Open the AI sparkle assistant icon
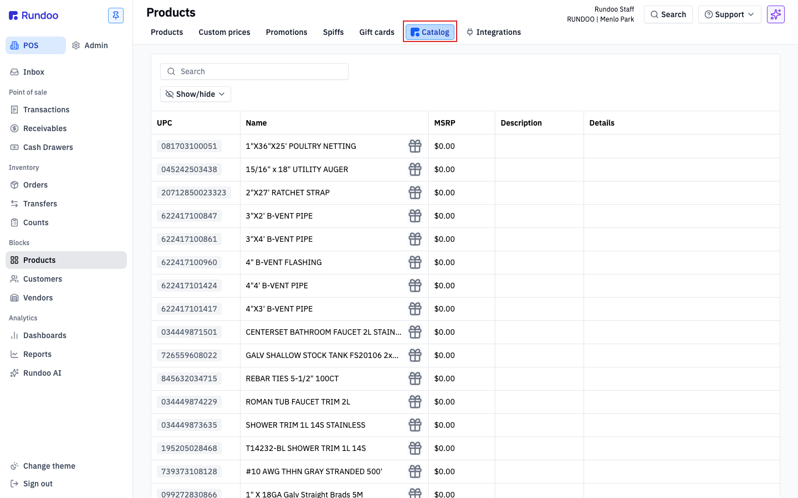The height and width of the screenshot is (498, 798). click(x=776, y=14)
